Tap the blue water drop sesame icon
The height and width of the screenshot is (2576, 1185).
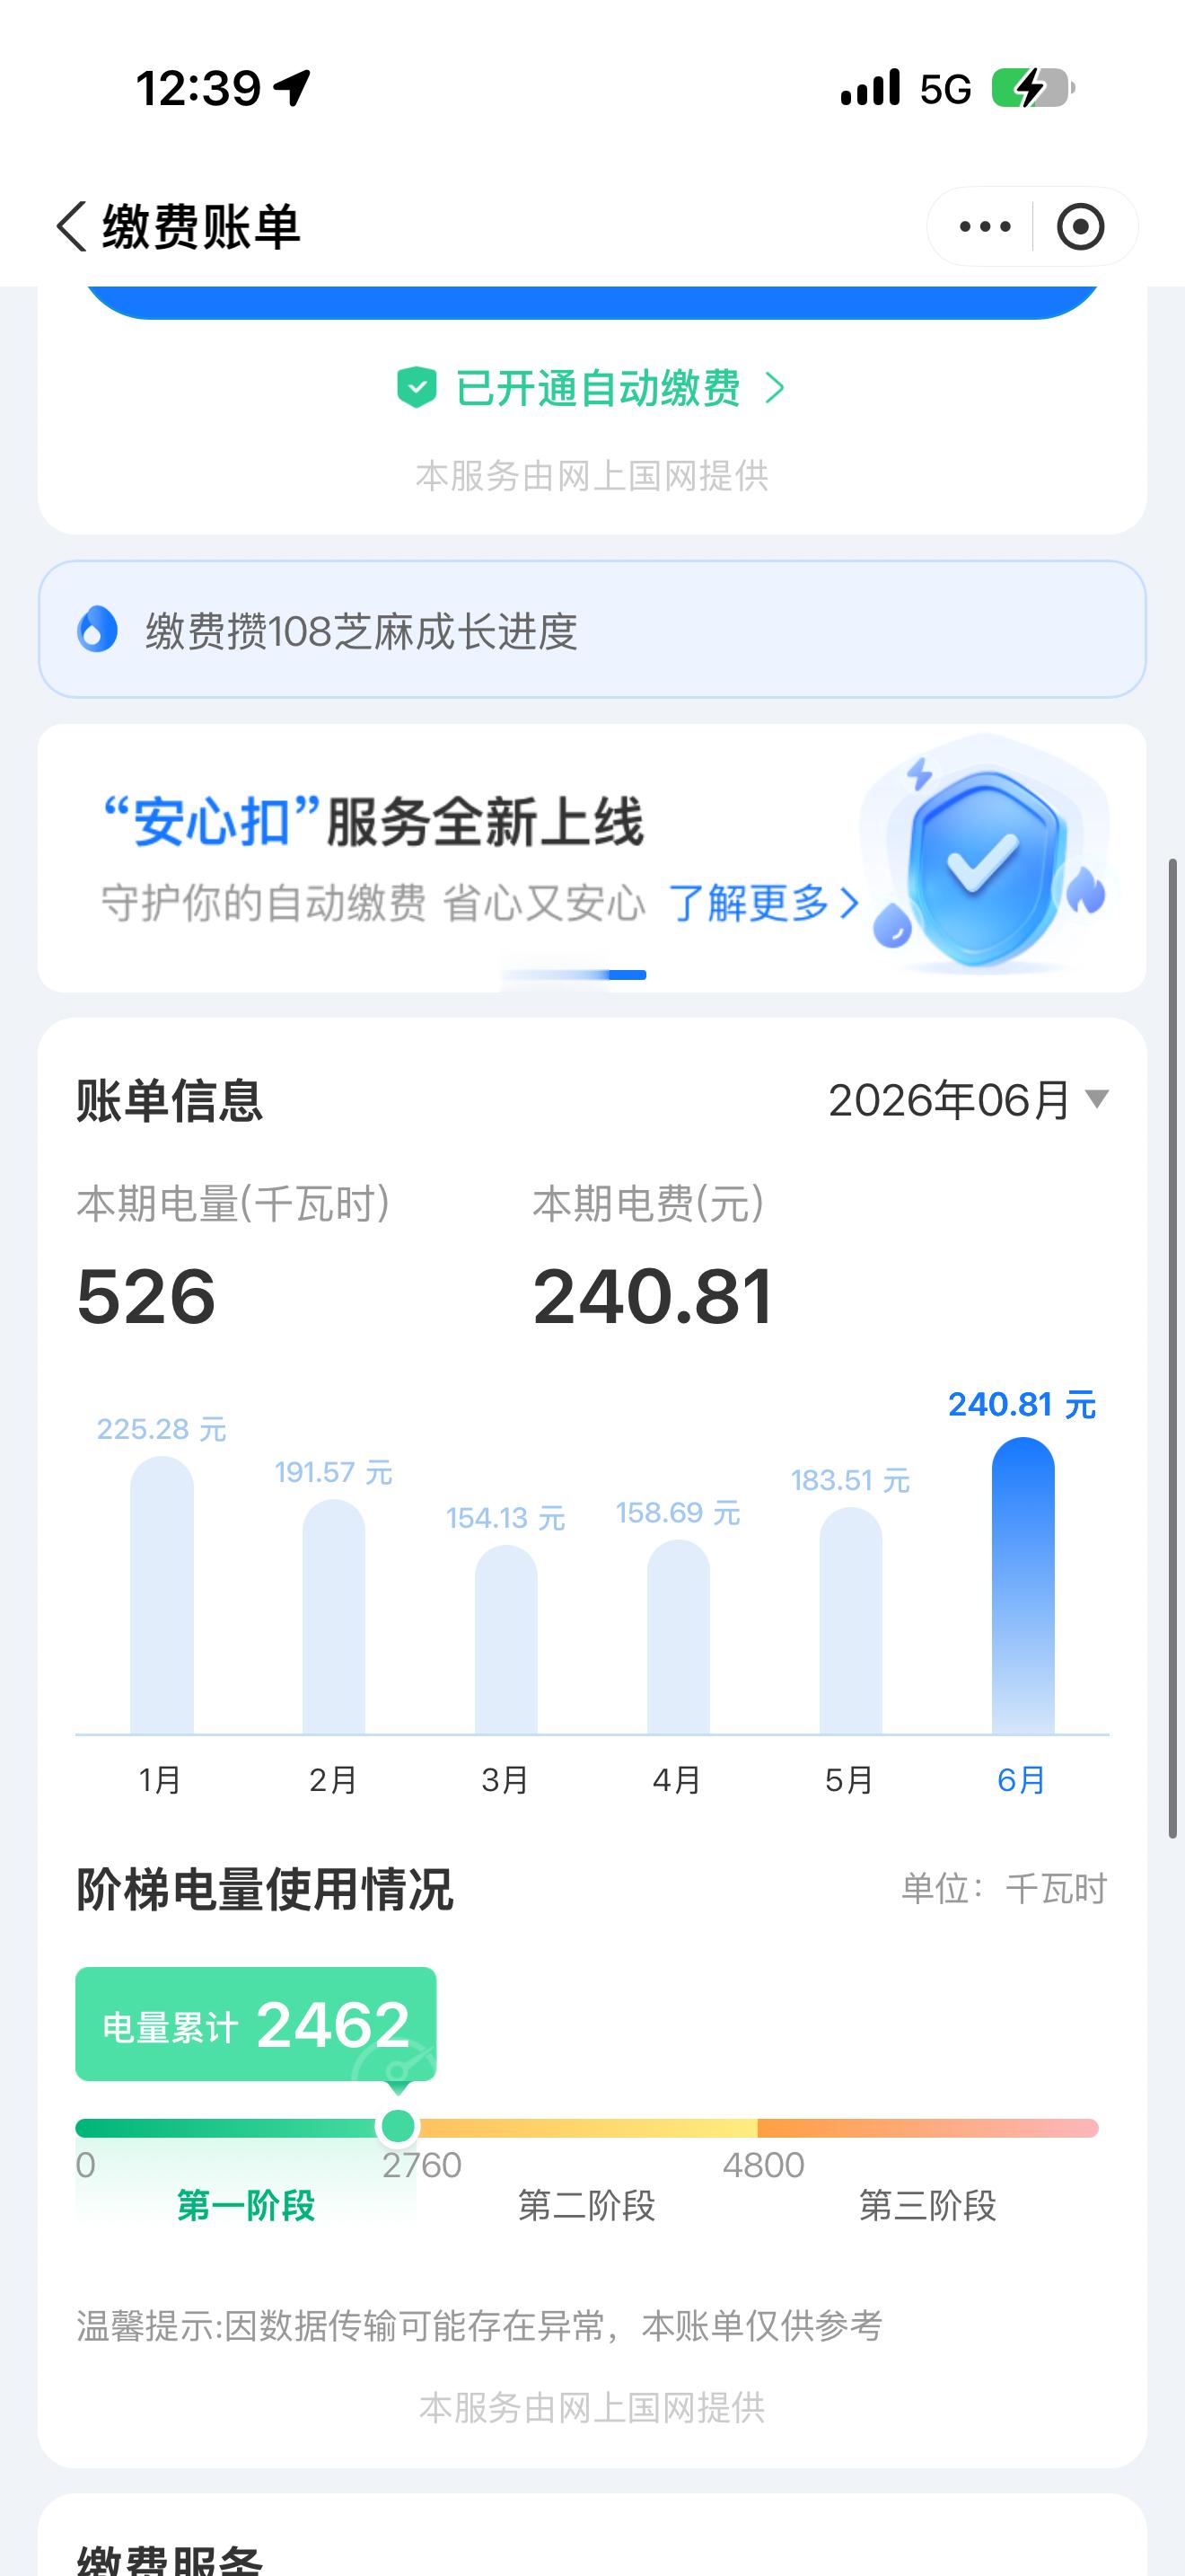pyautogui.click(x=97, y=630)
